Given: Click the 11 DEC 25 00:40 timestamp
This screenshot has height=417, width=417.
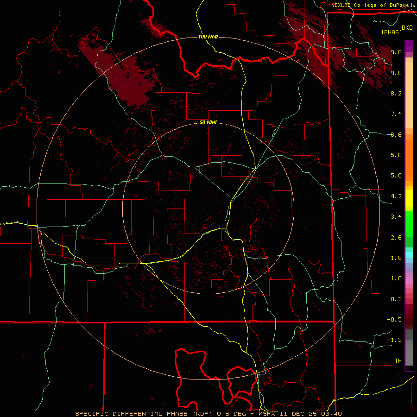Looking at the screenshot, I should [311, 414].
